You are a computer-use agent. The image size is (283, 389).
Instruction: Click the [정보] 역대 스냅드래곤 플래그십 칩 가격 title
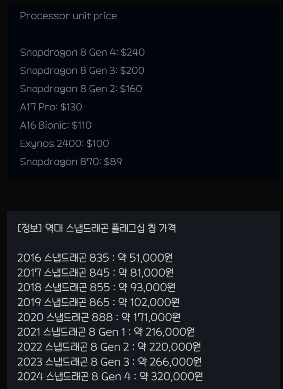pos(97,228)
